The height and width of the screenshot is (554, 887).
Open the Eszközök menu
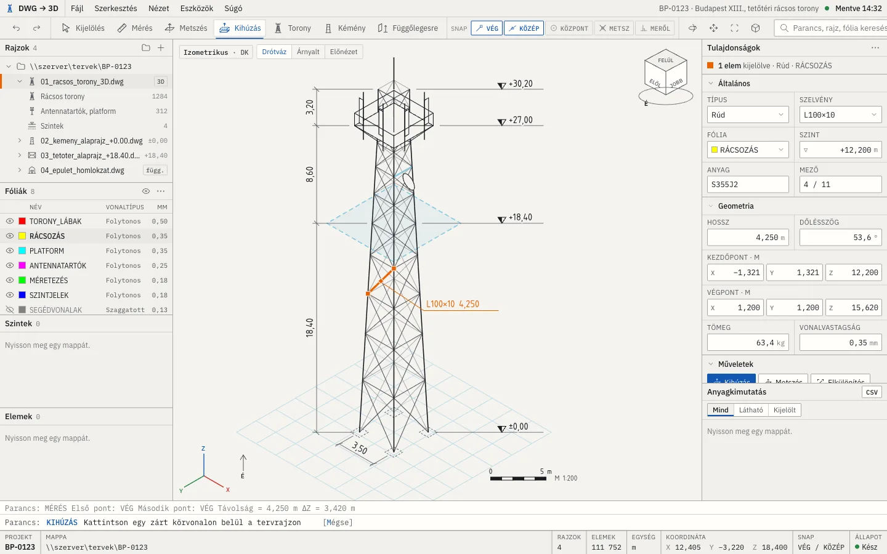196,9
